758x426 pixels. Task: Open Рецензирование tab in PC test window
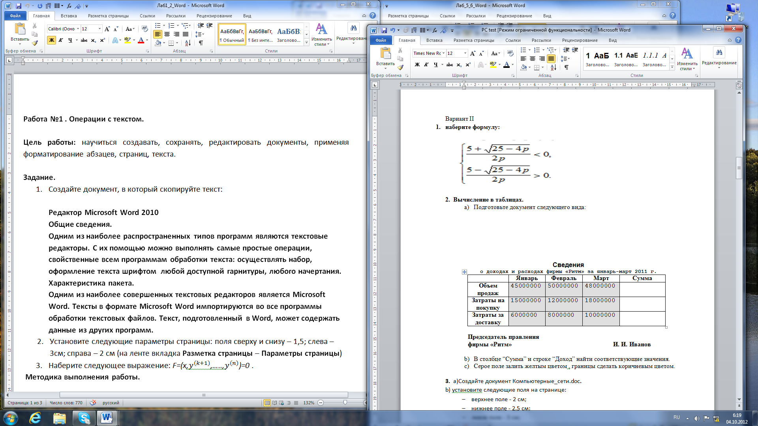pyautogui.click(x=580, y=40)
